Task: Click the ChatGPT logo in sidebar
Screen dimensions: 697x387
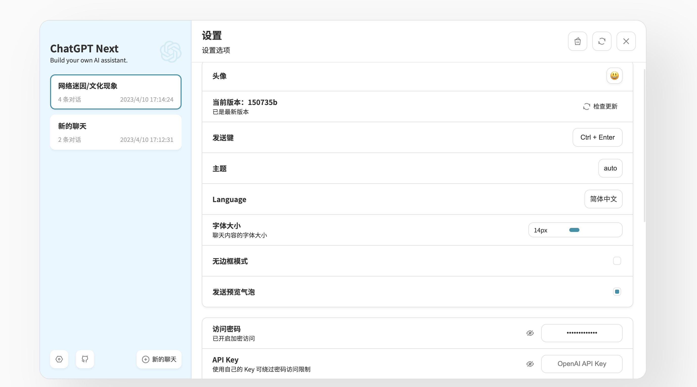Action: coord(170,52)
